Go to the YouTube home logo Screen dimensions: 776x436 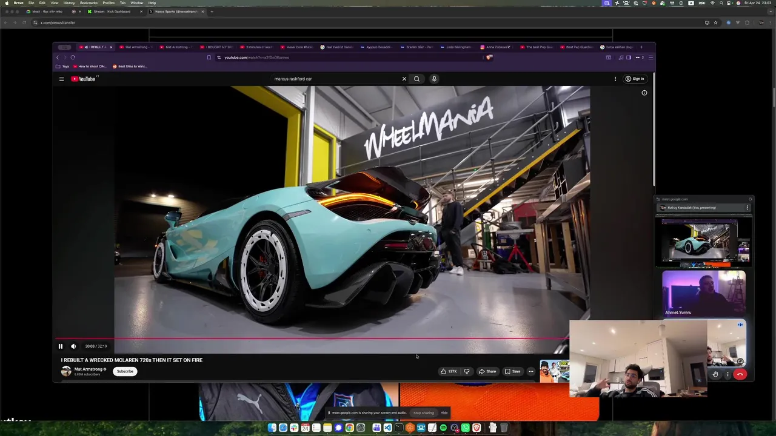[84, 79]
